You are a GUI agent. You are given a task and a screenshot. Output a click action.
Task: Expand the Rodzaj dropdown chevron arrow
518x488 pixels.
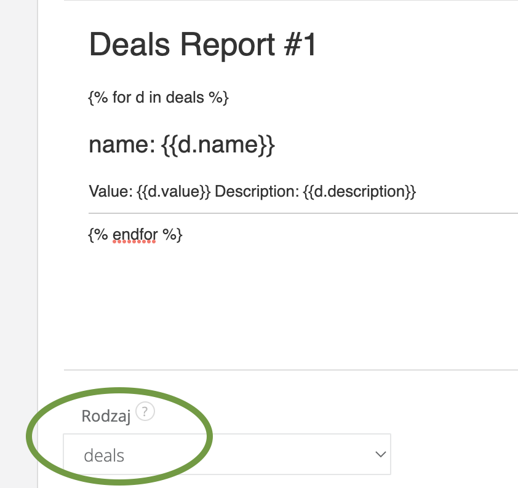(380, 455)
